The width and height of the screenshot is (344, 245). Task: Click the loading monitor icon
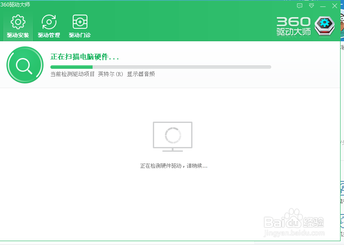pyautogui.click(x=173, y=137)
